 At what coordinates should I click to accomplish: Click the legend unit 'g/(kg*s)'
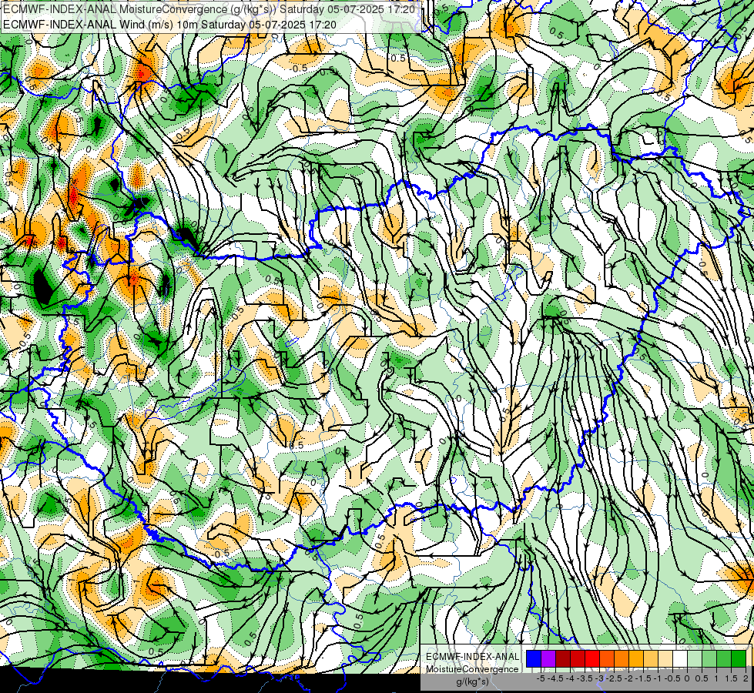[472, 682]
